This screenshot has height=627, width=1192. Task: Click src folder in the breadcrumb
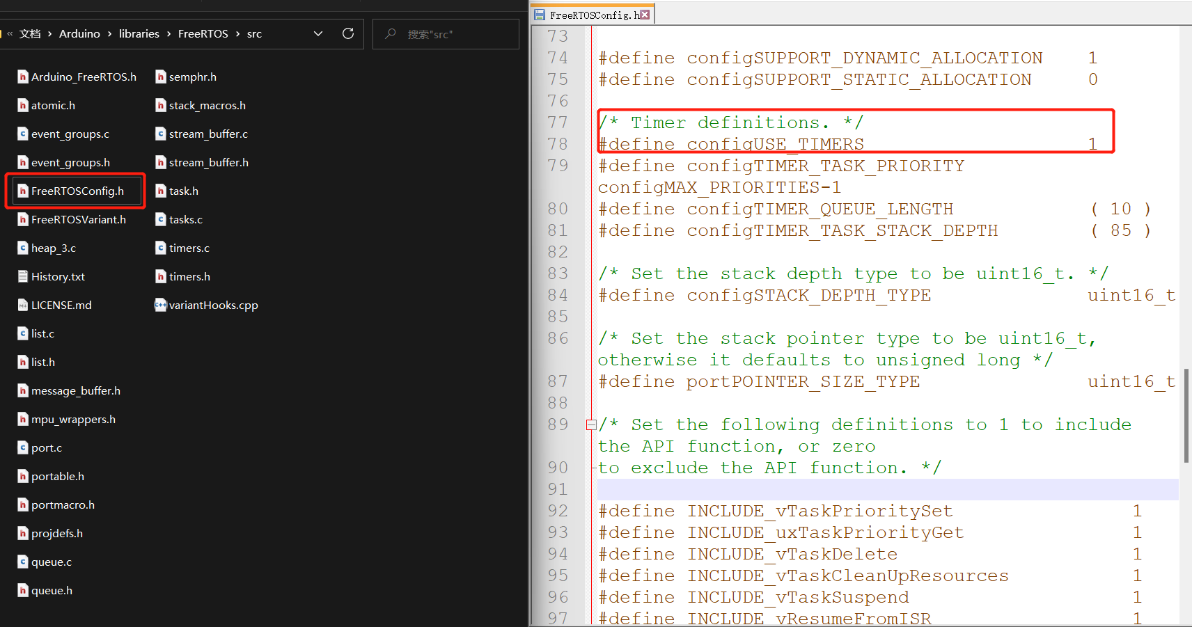pyautogui.click(x=254, y=33)
